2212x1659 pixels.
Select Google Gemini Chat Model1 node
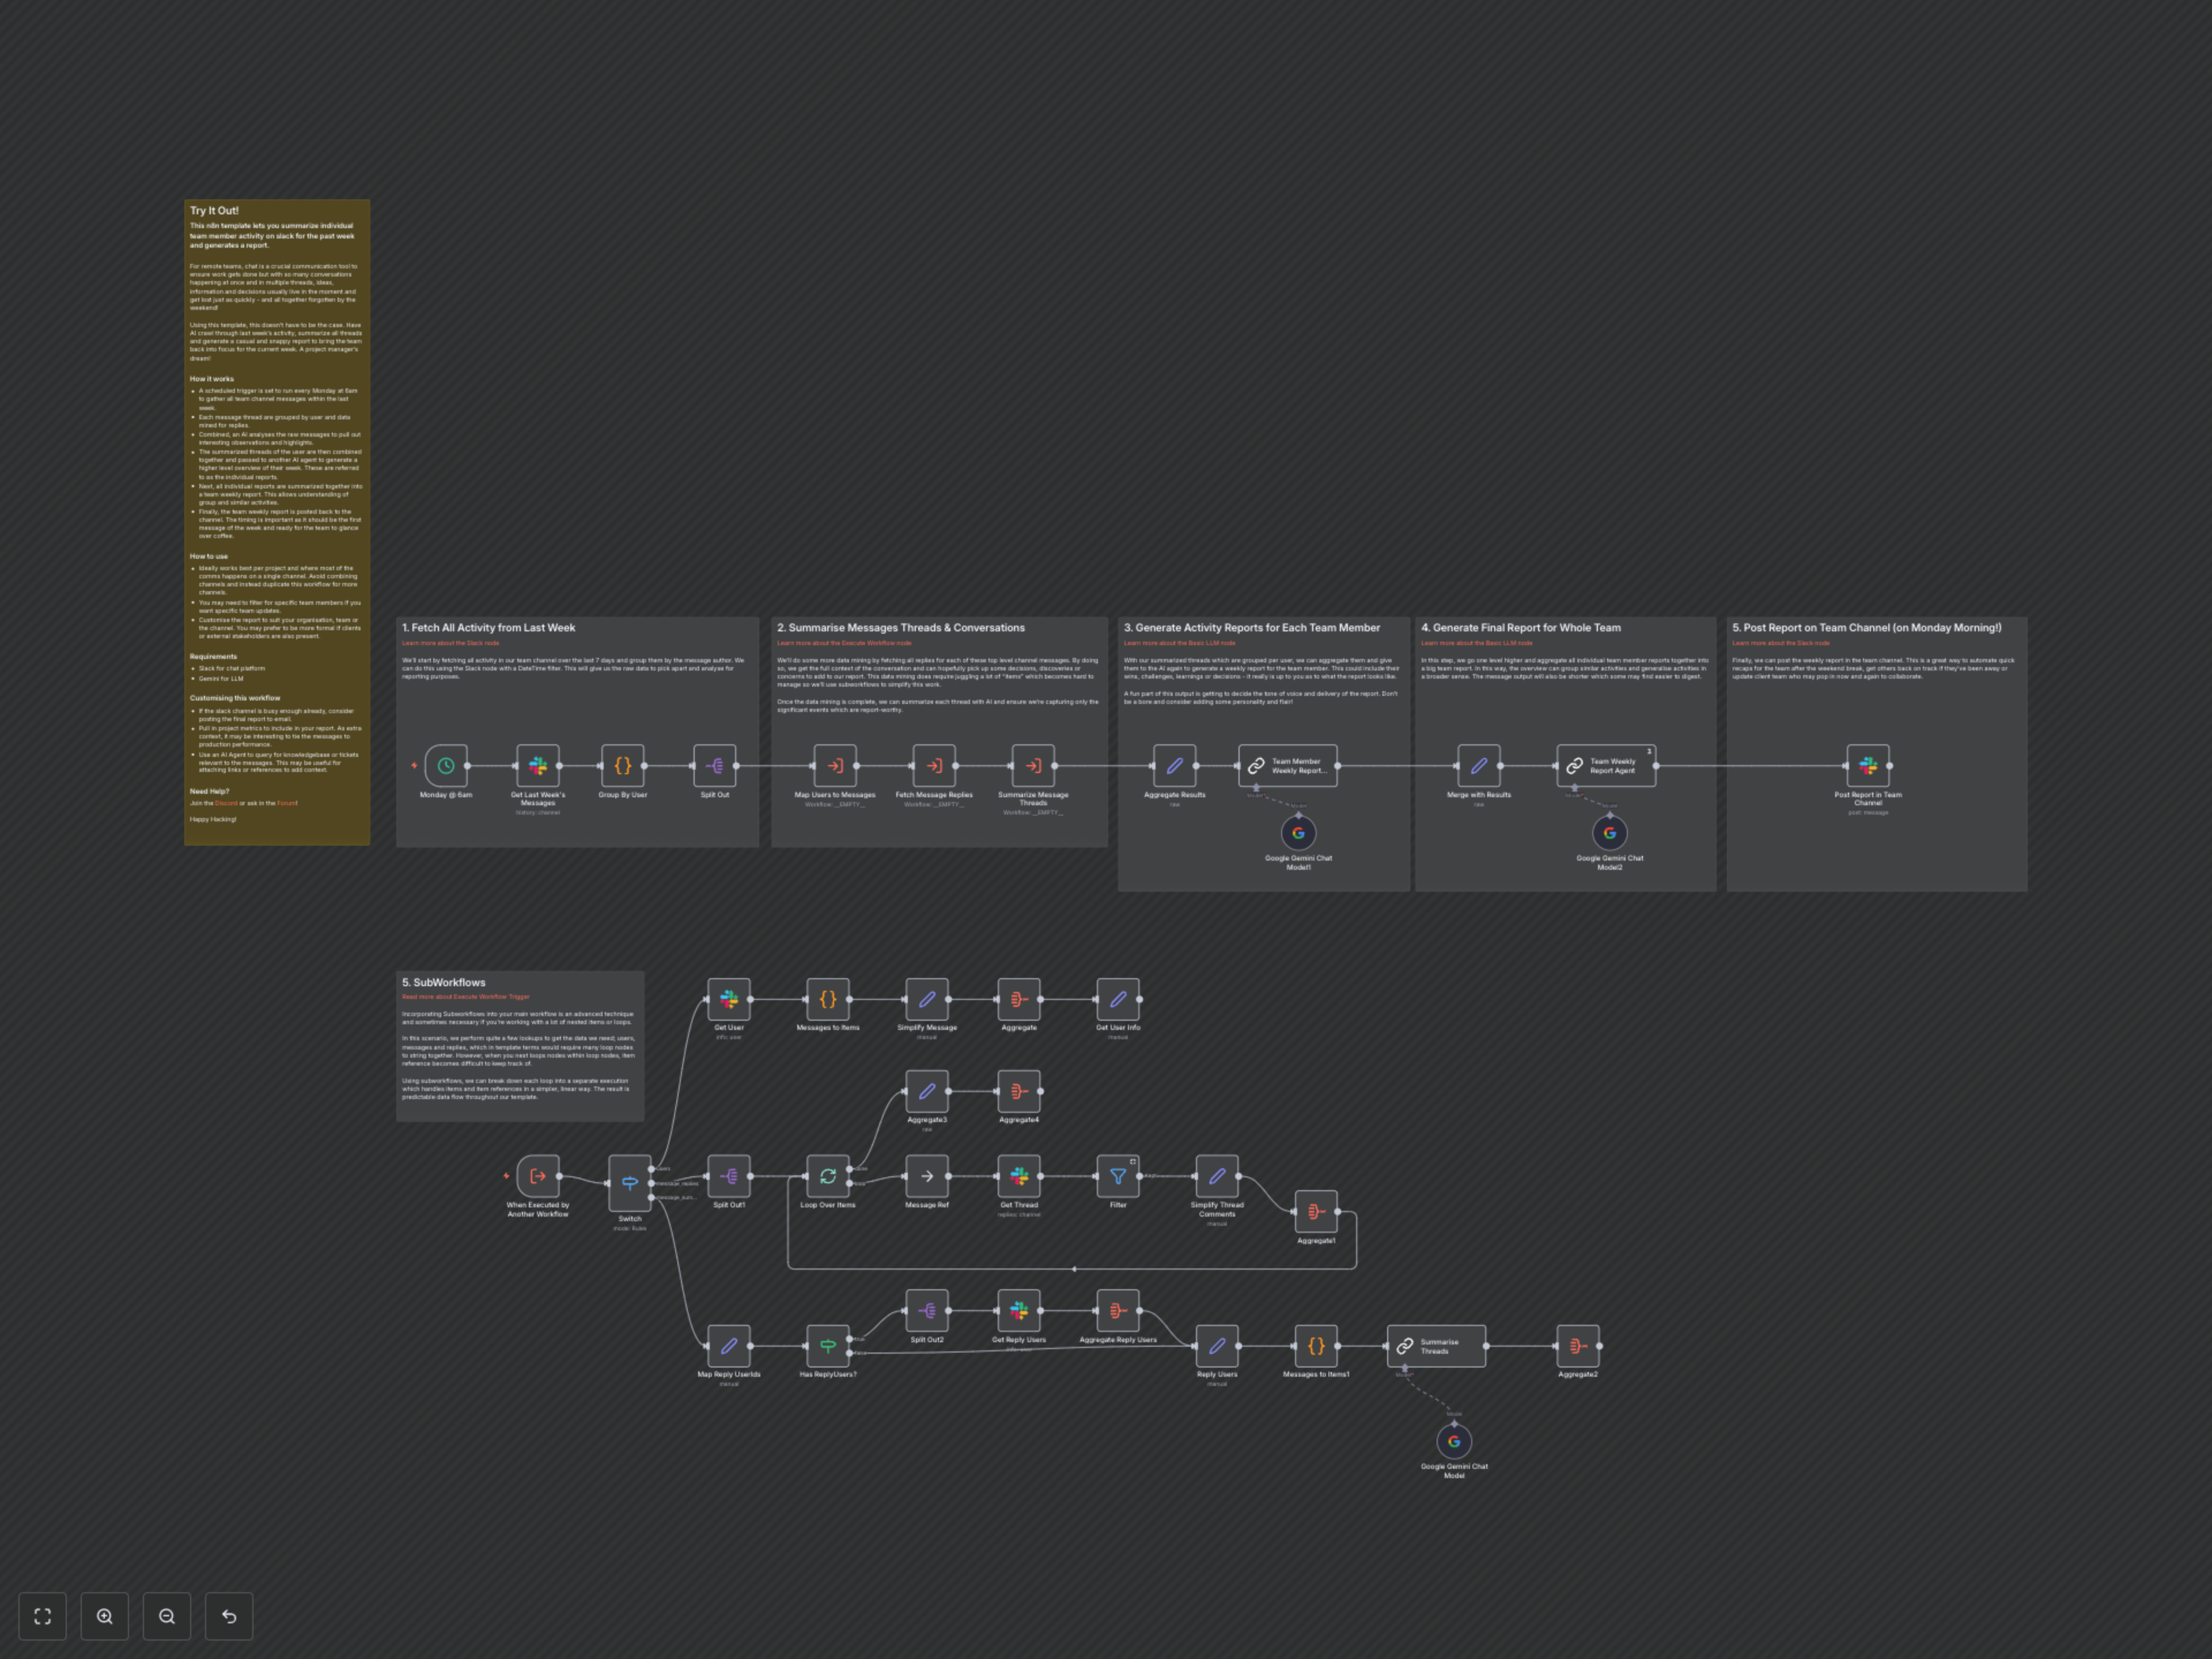[1298, 832]
